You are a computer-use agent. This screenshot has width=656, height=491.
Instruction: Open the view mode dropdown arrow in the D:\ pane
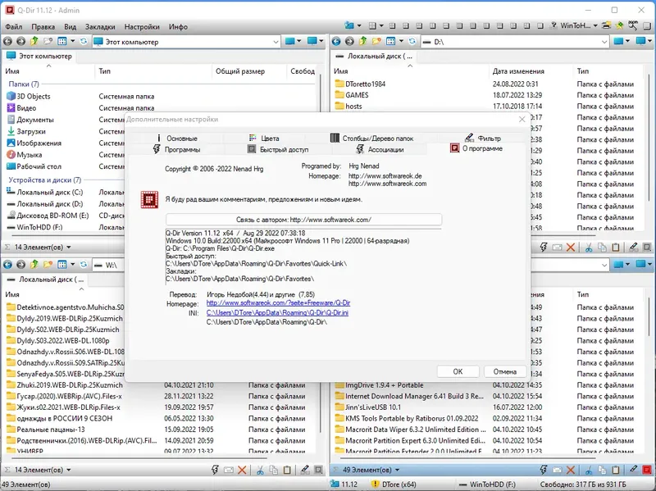(x=401, y=42)
